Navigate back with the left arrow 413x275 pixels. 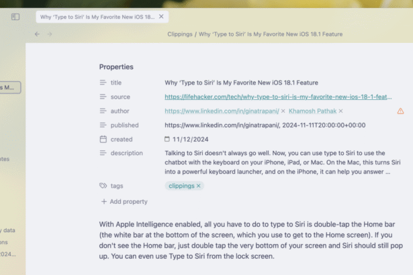tap(37, 34)
